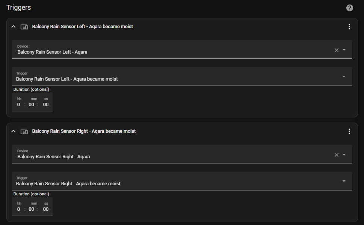Clear the Balcony Rain Sensor Right device selection
364x225 pixels.
(x=337, y=155)
